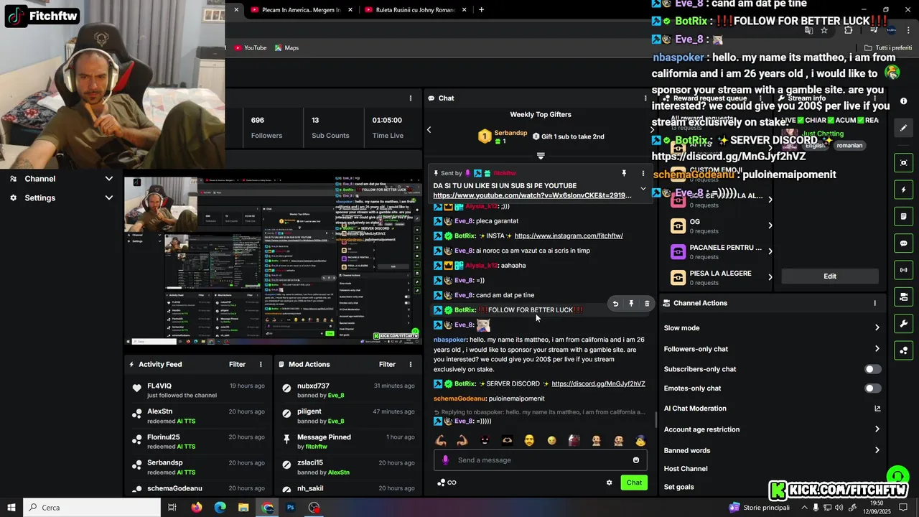Expand the pinned message chevron
Screen dimensions: 919x517
pyautogui.click(x=643, y=189)
